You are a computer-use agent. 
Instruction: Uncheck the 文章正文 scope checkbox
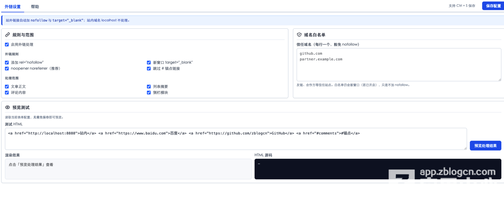point(7,86)
